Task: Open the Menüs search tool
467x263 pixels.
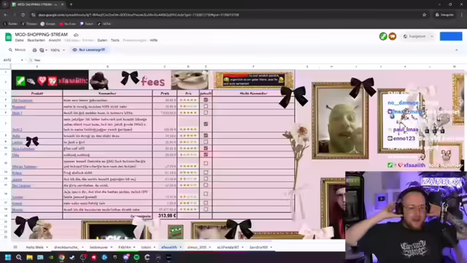Action: click(x=17, y=50)
